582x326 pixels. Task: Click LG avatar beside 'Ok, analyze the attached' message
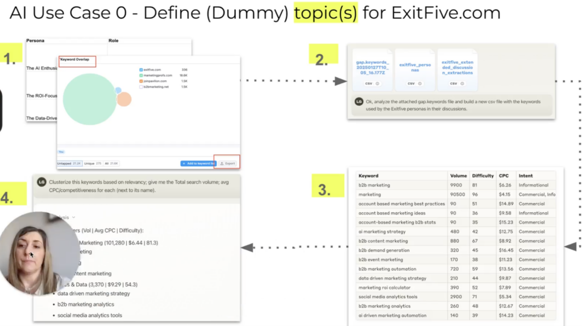click(359, 101)
